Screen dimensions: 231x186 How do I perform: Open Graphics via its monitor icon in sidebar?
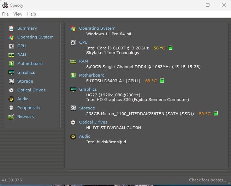click(x=11, y=72)
